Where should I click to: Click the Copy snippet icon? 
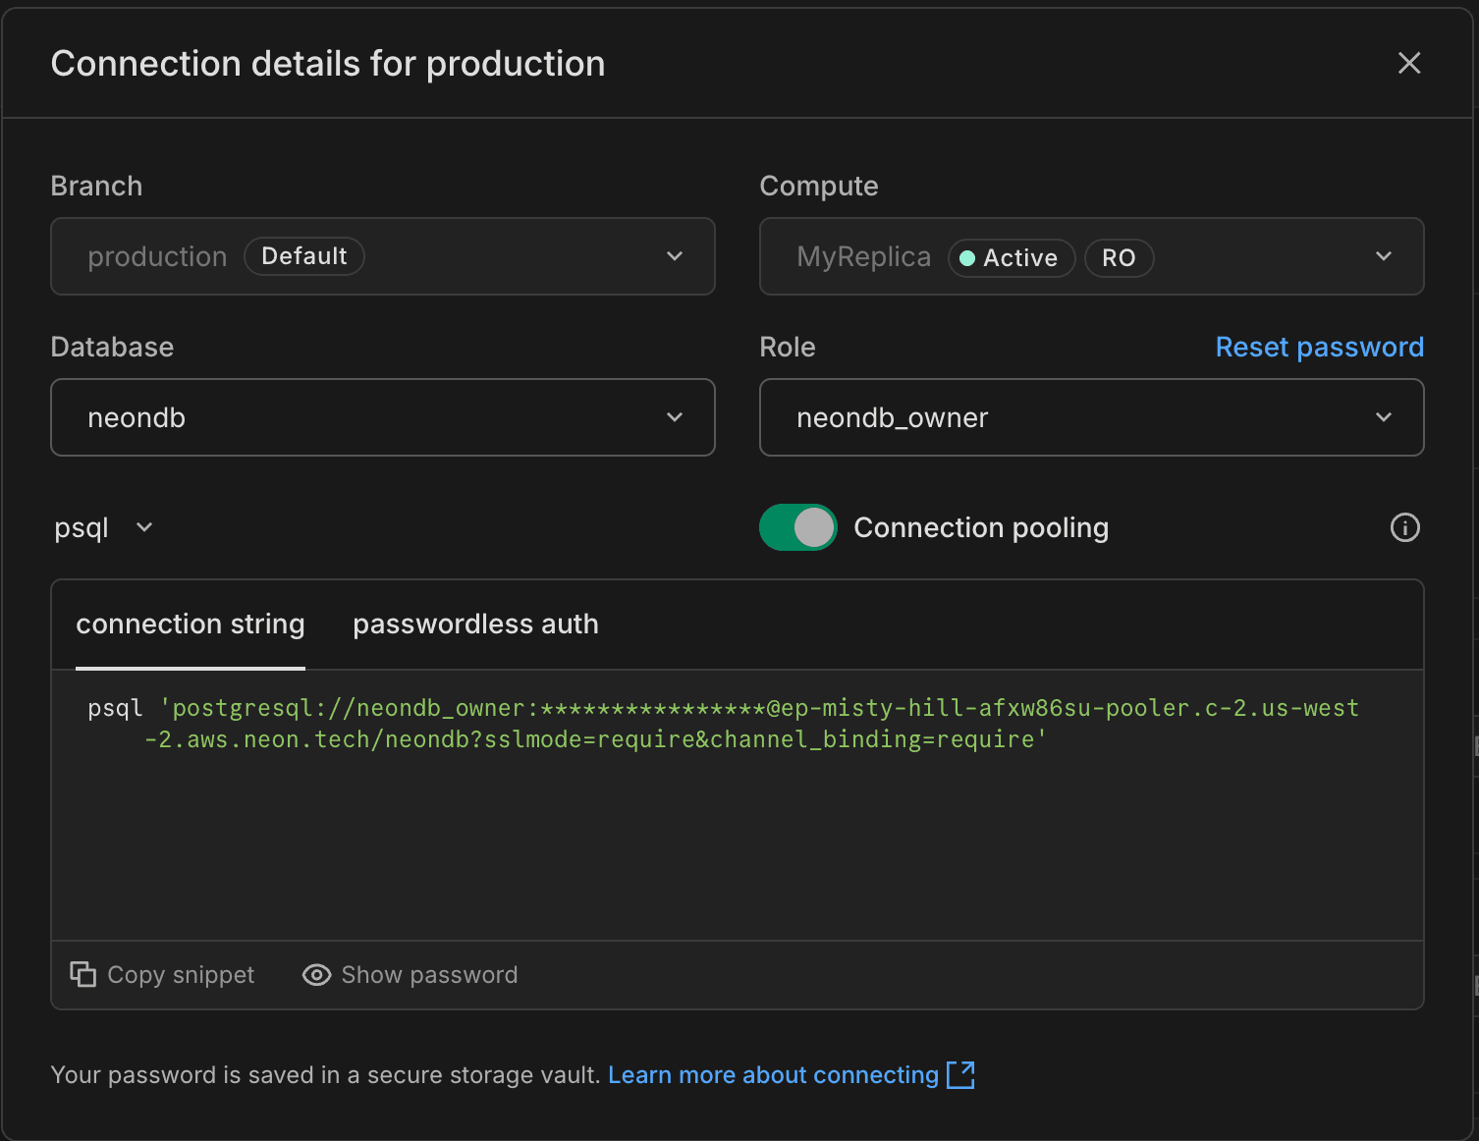[83, 974]
